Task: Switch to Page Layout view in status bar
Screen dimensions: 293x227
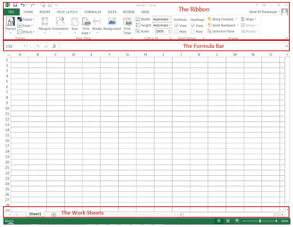Action: (x=228, y=221)
